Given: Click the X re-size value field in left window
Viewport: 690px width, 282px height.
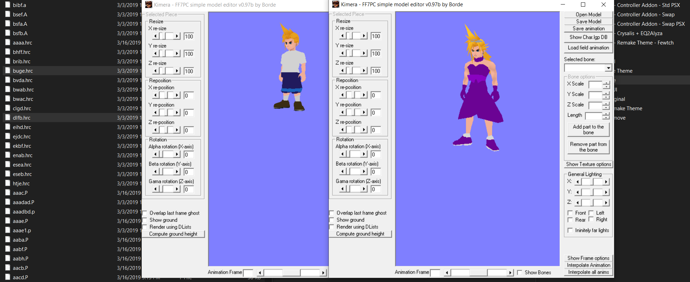Looking at the screenshot, I should point(189,37).
